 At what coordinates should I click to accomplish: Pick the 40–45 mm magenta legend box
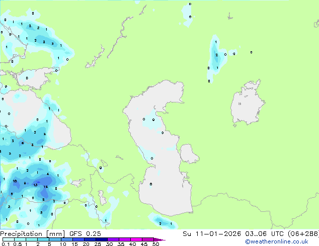pyautogui.click(x=136, y=239)
